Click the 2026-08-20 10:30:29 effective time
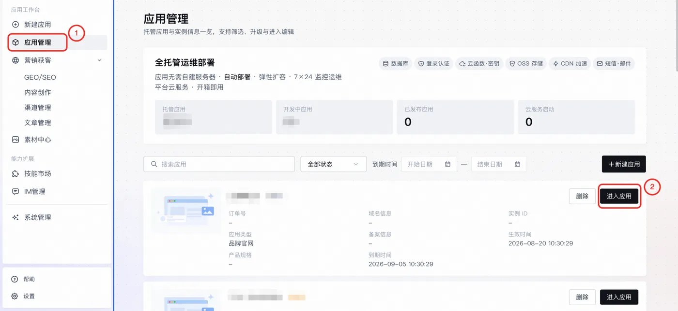 point(540,243)
